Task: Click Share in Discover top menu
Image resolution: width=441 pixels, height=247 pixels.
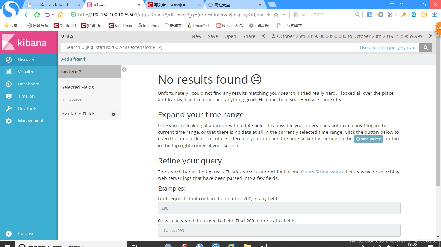Action: (x=249, y=36)
